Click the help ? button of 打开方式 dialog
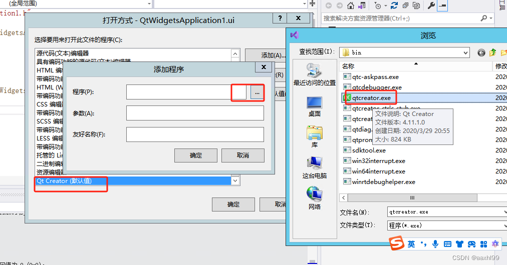The width and height of the screenshot is (507, 265). [280, 18]
